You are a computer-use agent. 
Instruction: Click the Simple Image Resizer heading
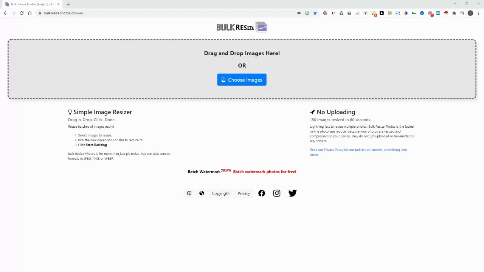coord(102,112)
